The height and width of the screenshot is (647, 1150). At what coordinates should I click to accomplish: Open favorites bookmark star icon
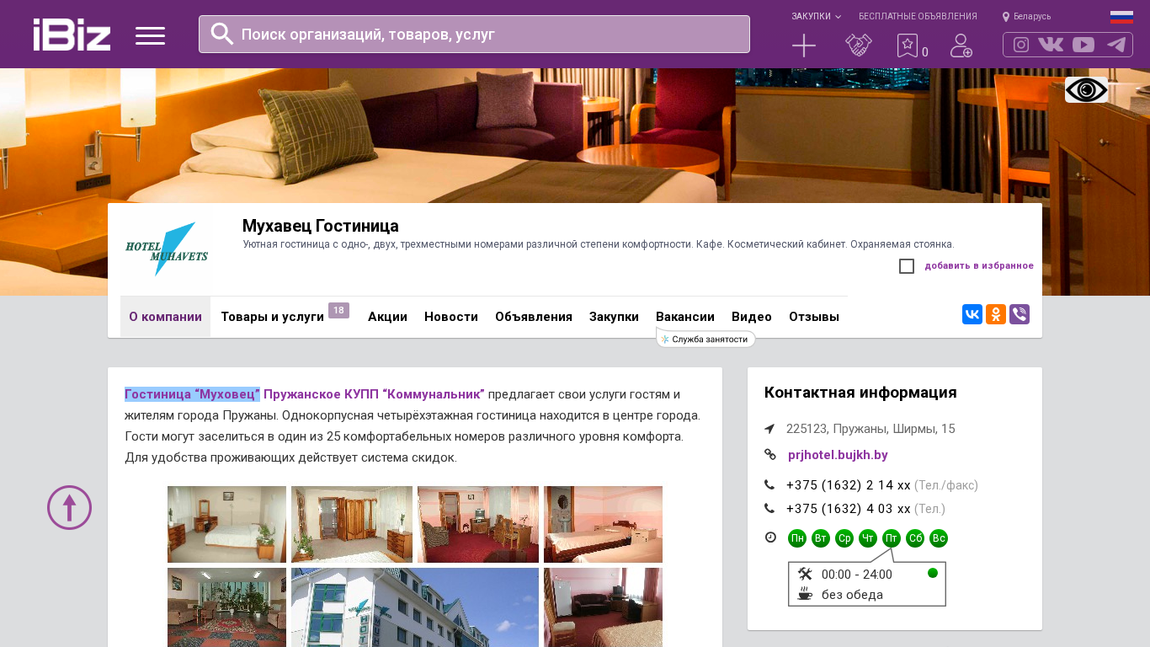click(x=907, y=45)
